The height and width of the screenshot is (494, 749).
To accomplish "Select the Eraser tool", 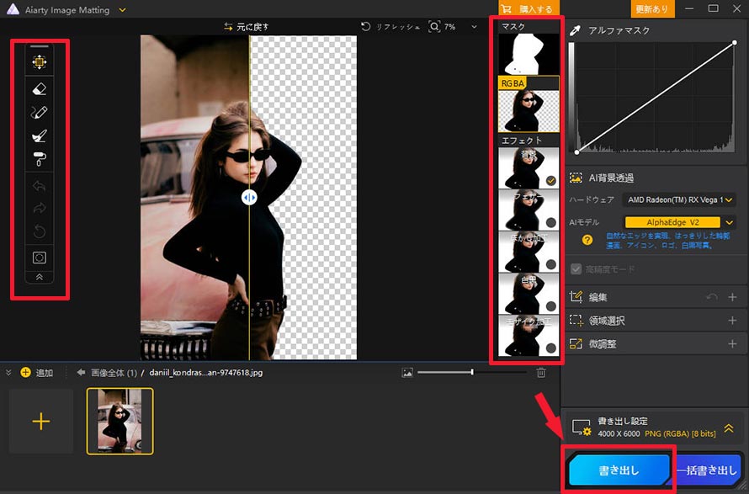I will pos(40,89).
